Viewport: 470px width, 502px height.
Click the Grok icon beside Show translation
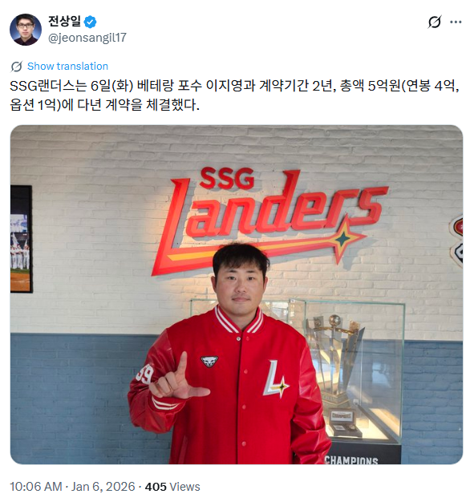(x=16, y=67)
